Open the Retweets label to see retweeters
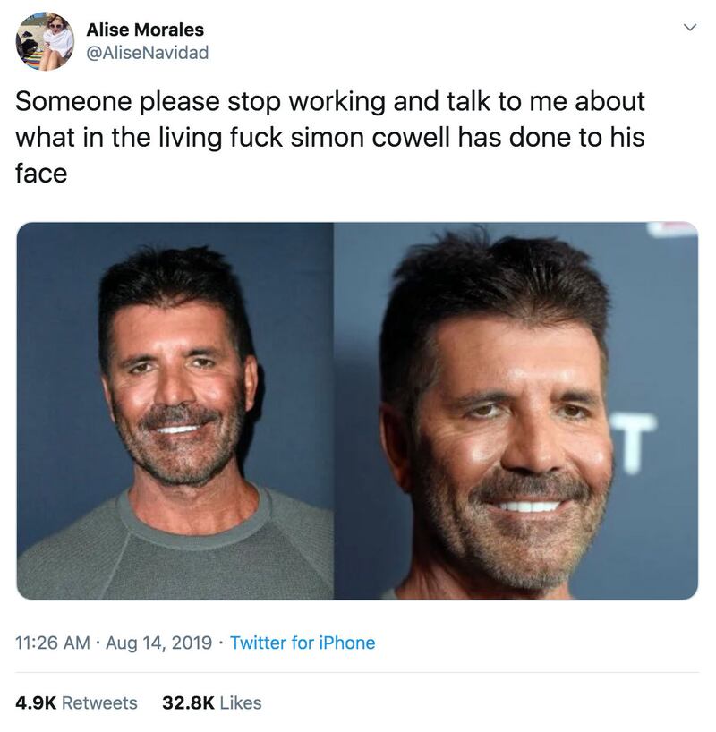 (98, 702)
